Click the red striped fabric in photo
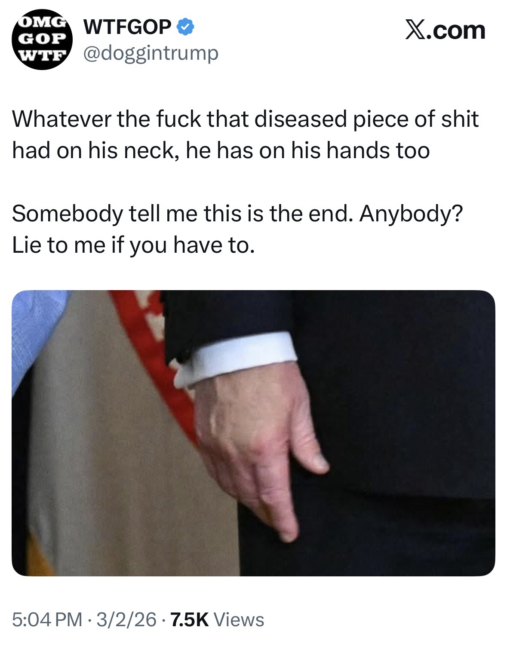 click(159, 365)
